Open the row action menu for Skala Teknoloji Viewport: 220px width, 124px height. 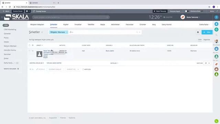click(33, 51)
